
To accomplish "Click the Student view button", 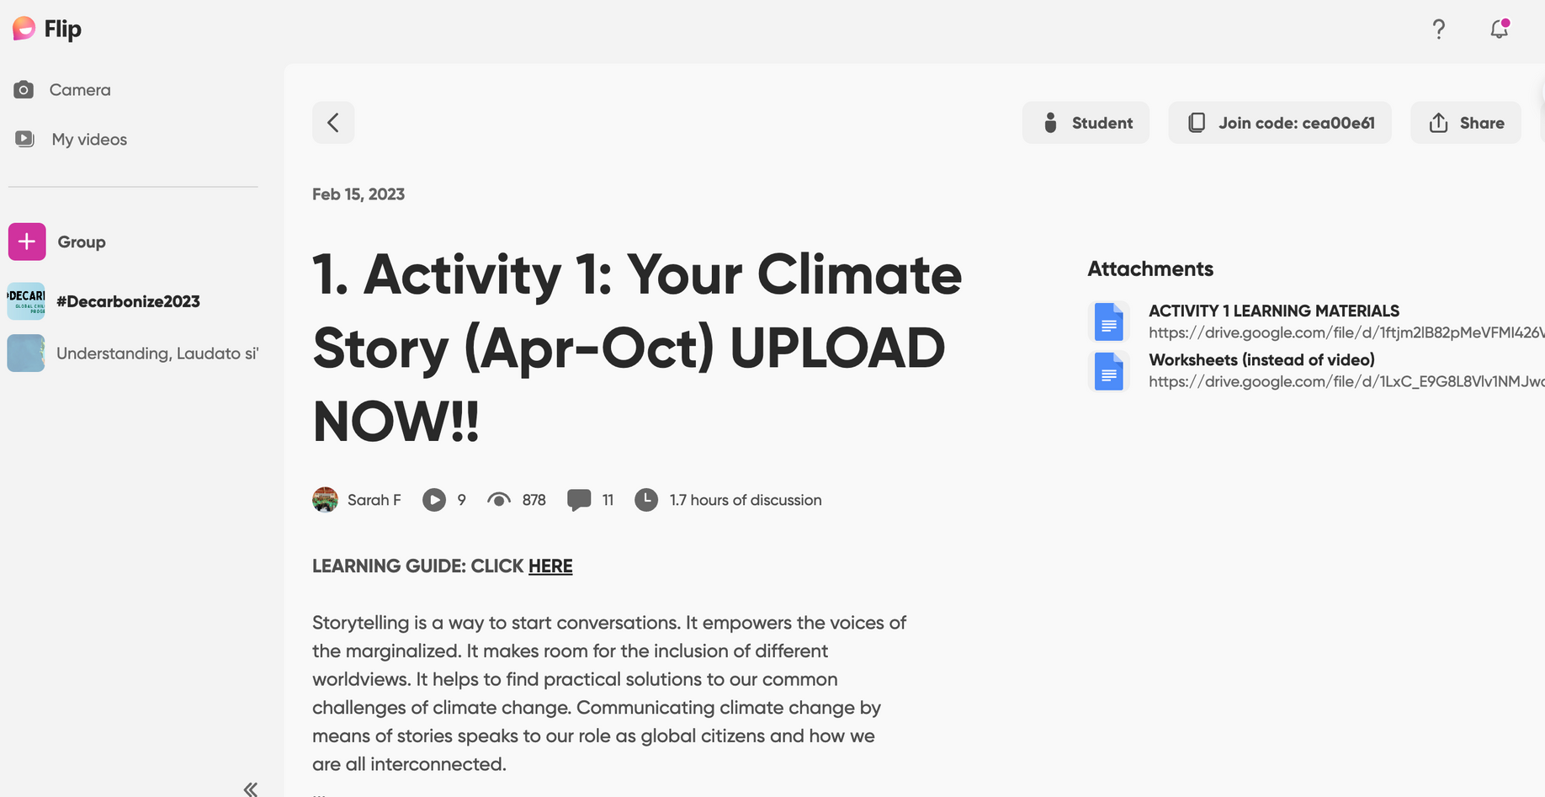I will pos(1086,123).
